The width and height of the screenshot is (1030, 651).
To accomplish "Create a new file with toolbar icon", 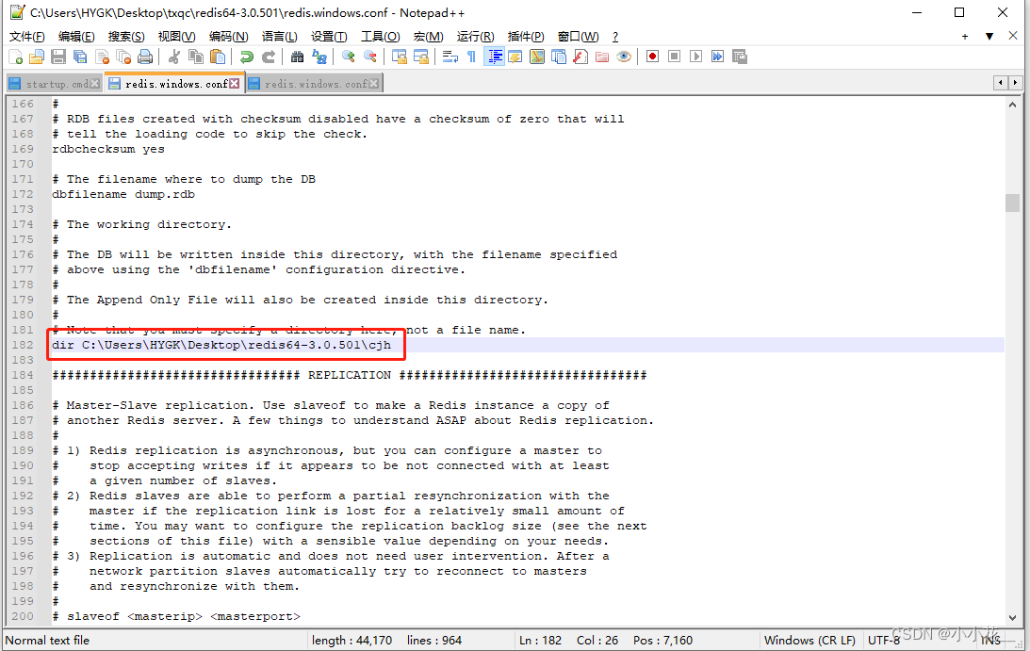I will click(x=16, y=57).
